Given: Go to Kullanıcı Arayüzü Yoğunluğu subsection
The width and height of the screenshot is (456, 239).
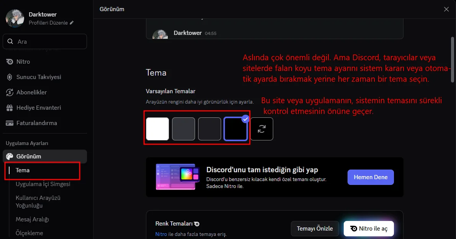Looking at the screenshot, I should (x=38, y=201).
